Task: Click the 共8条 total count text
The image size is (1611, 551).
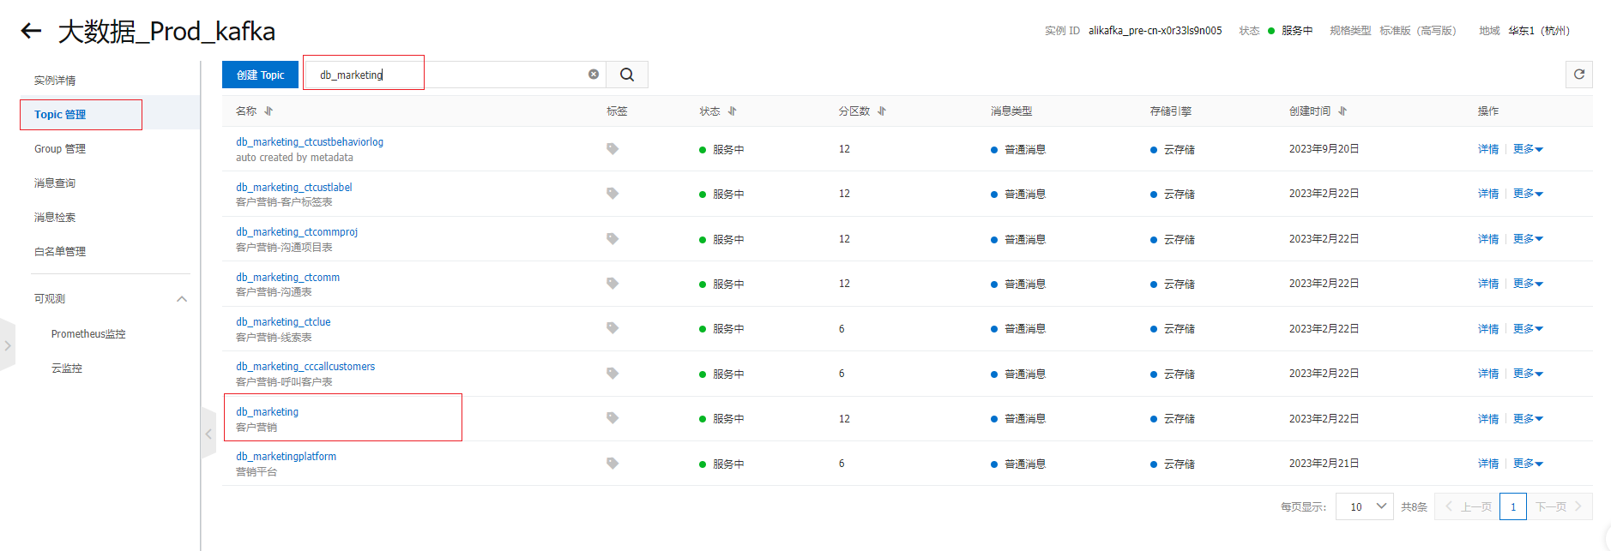Action: coord(1414,507)
